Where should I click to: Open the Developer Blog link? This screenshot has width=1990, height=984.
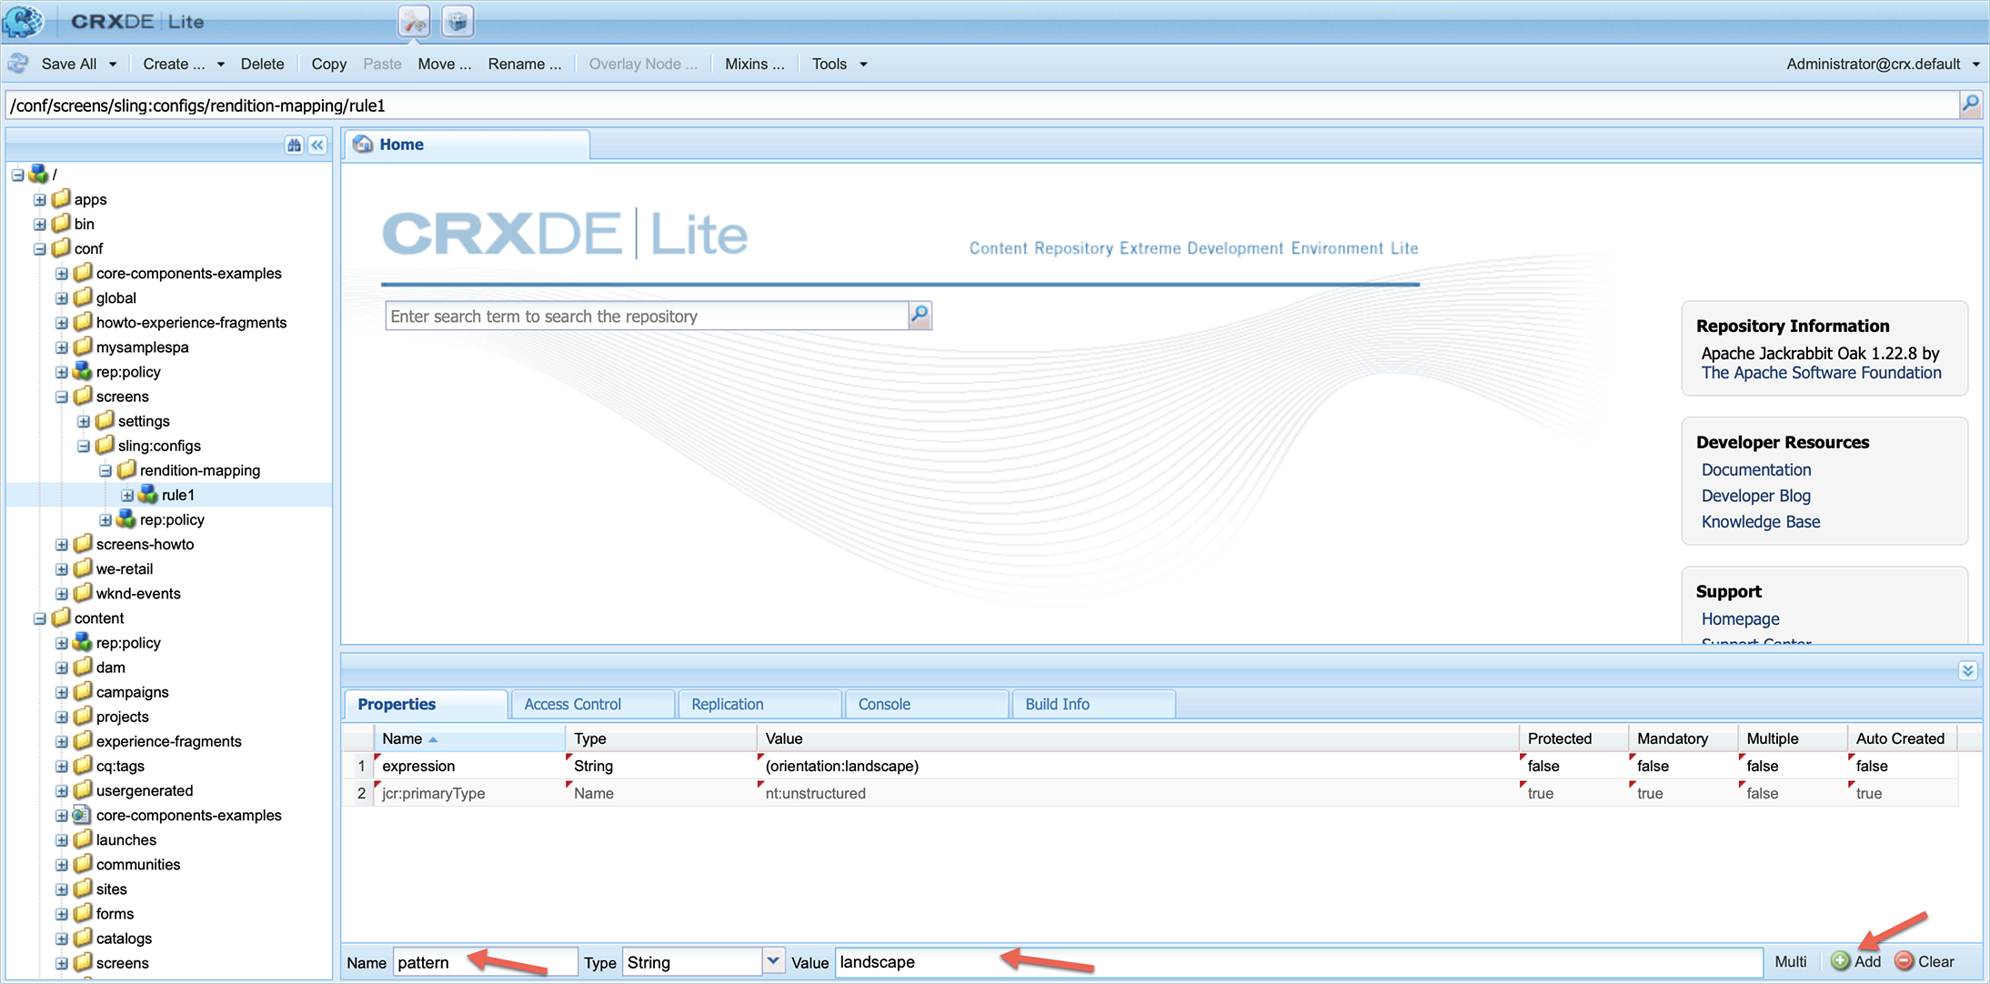(x=1755, y=496)
